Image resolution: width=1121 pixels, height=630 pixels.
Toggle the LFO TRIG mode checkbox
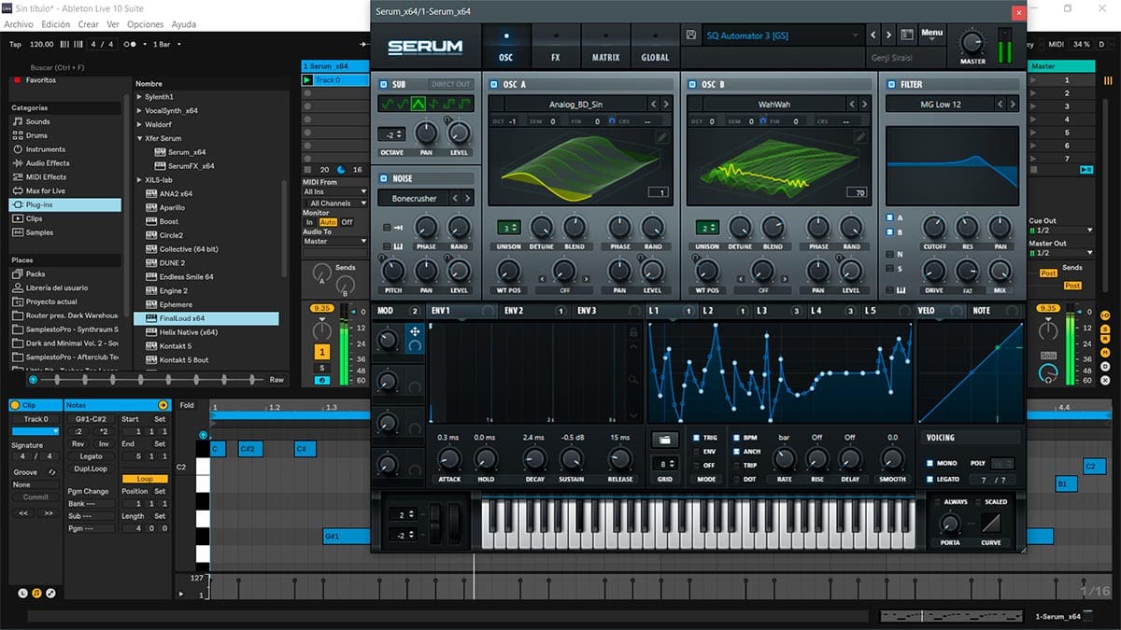tap(694, 438)
